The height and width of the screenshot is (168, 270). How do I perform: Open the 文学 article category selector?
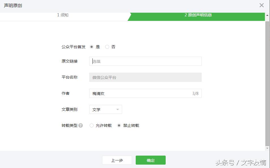tap(105, 109)
